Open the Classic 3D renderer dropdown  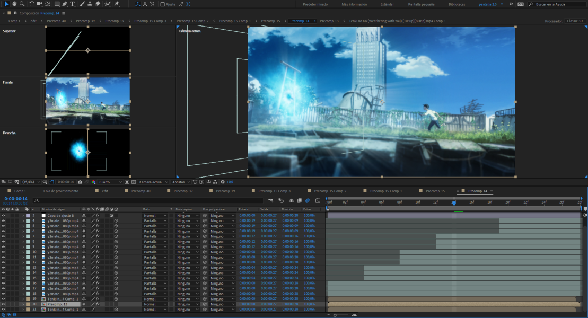[575, 21]
